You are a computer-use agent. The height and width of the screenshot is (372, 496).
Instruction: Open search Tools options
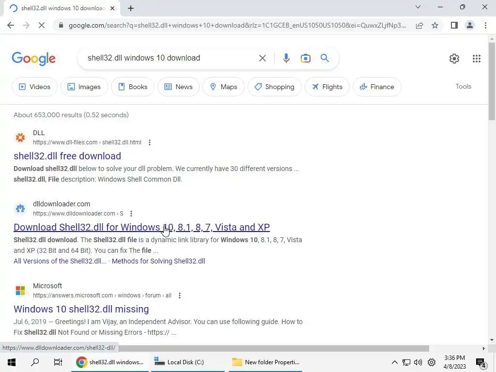(463, 86)
